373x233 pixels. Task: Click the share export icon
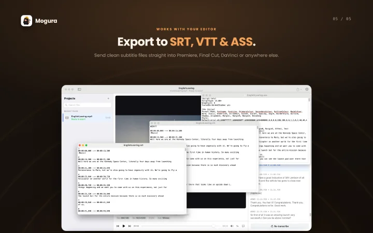click(x=297, y=90)
